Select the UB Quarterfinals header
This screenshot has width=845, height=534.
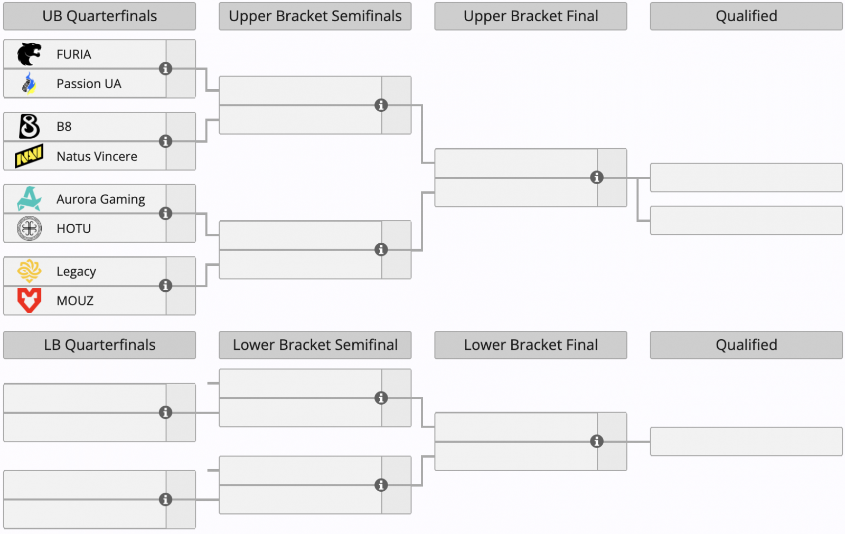pyautogui.click(x=99, y=16)
